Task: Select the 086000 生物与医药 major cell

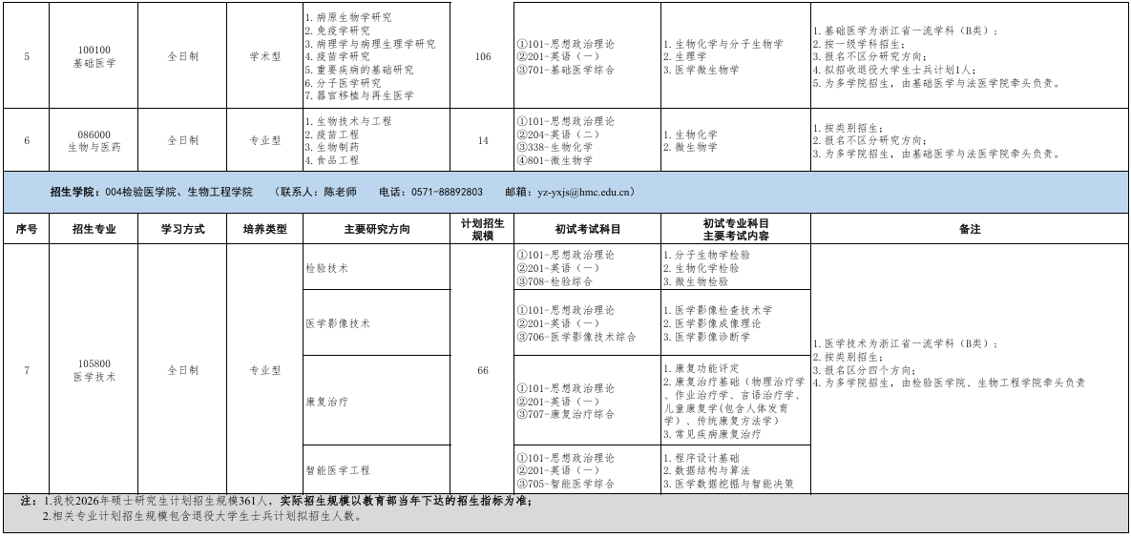Action: pyautogui.click(x=95, y=140)
